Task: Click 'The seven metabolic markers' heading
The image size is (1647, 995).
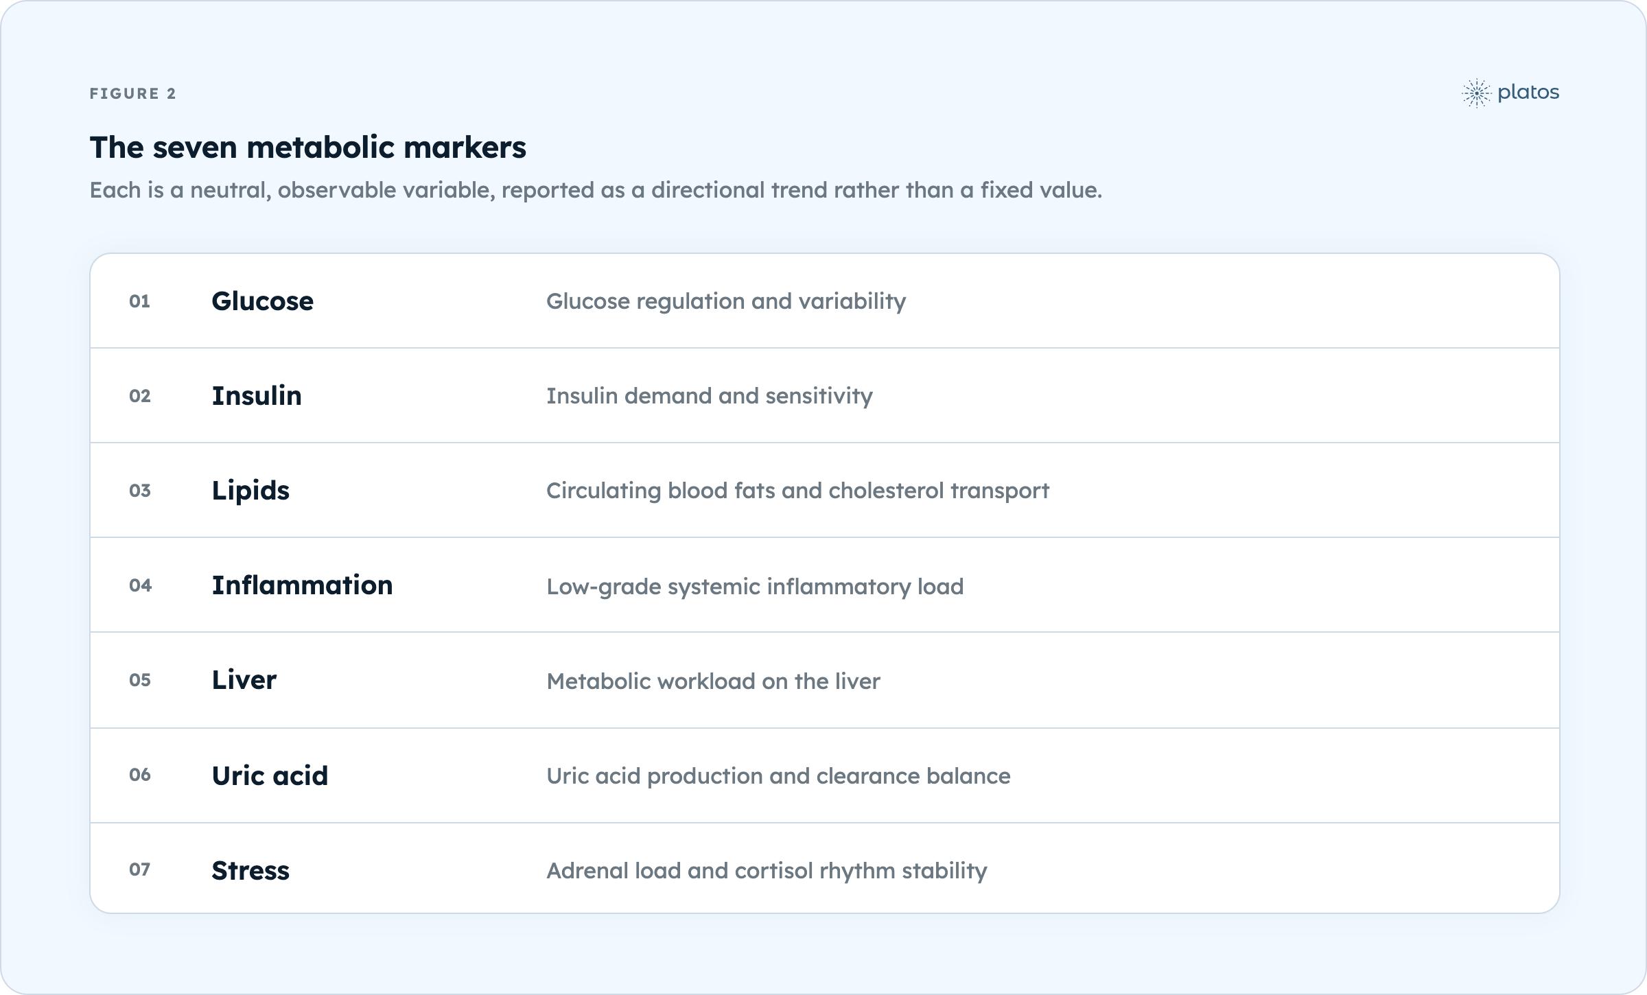Action: pos(307,148)
